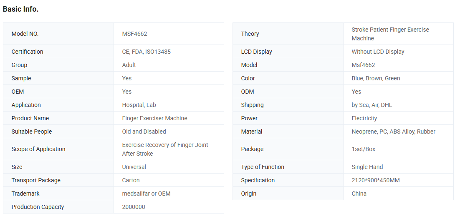Select the Neoprene, PC, ABS Alloy, Rubber text

[393, 132]
